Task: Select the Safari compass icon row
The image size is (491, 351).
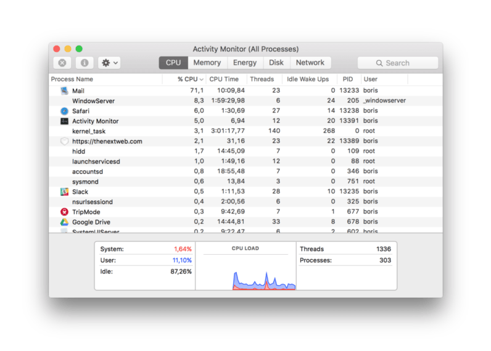Action: (65, 111)
